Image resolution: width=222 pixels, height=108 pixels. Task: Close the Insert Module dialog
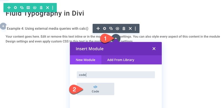[x=154, y=49]
